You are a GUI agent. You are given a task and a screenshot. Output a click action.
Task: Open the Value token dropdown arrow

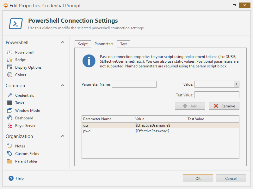pyautogui.click(x=237, y=84)
